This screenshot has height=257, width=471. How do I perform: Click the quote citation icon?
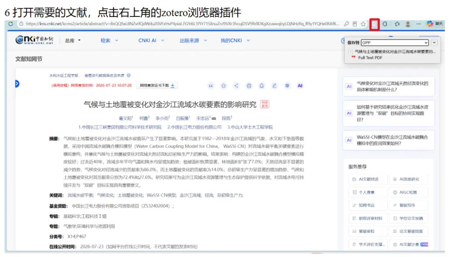(211, 86)
